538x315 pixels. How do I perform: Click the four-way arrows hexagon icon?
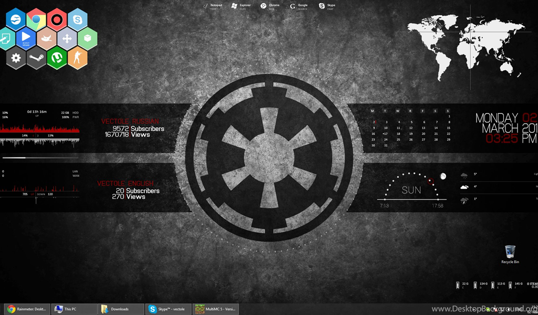coord(67,39)
